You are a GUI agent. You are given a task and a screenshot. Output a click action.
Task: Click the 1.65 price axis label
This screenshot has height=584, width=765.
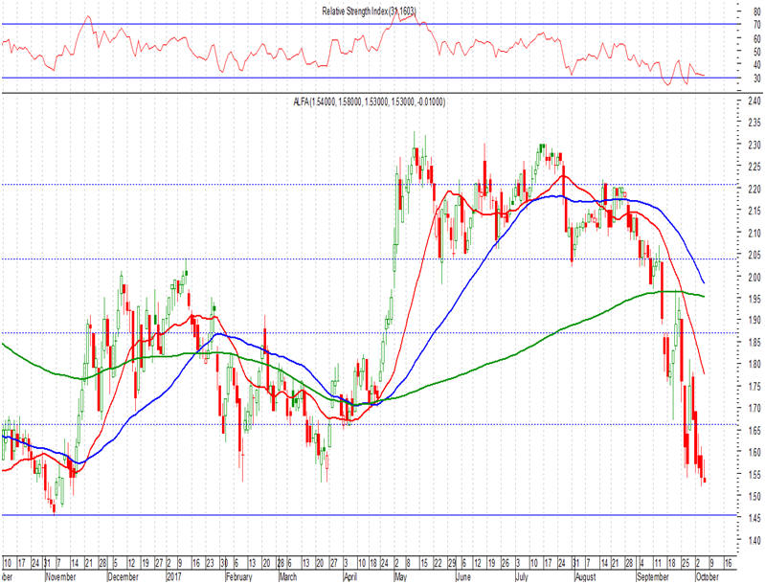pyautogui.click(x=754, y=430)
